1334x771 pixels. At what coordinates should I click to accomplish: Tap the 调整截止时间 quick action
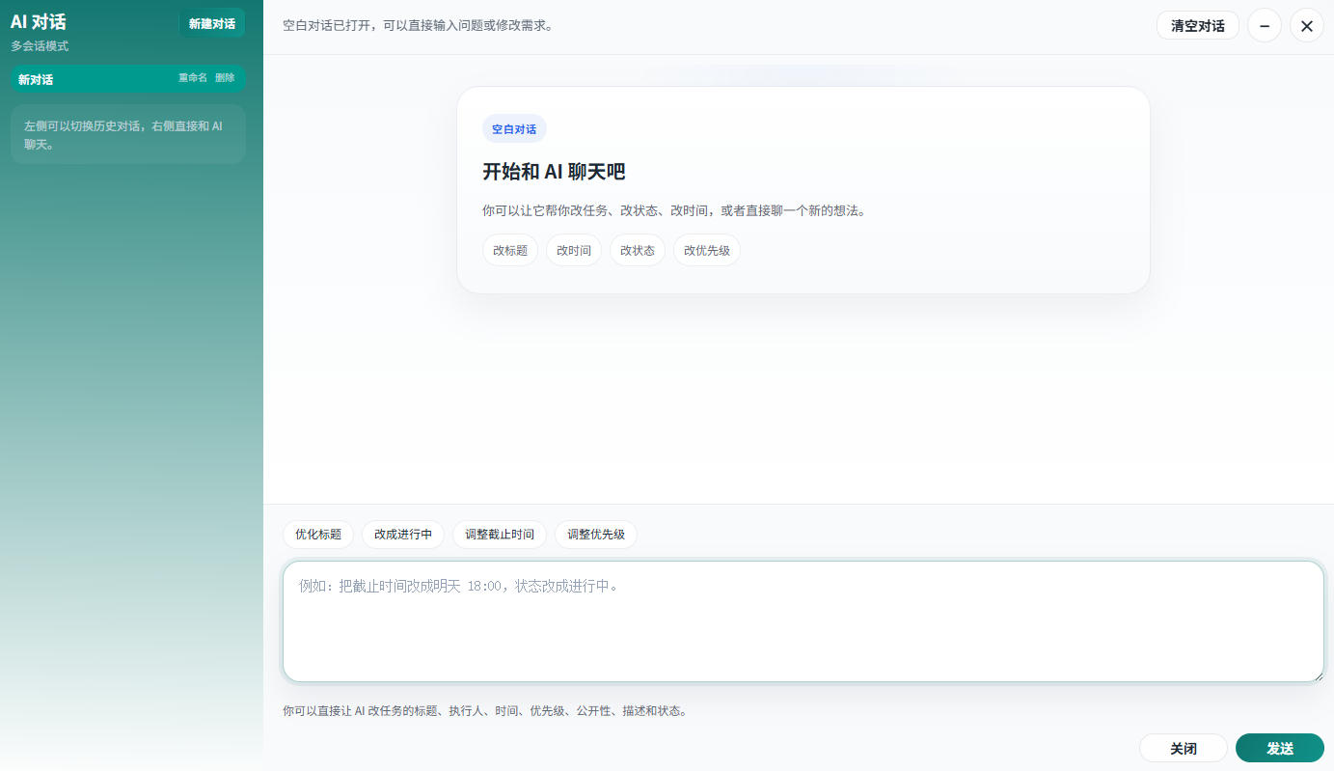point(499,535)
